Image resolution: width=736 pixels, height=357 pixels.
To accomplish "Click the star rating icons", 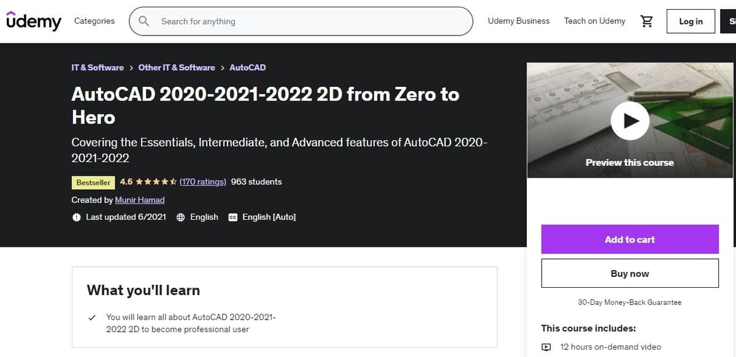I will (x=156, y=182).
